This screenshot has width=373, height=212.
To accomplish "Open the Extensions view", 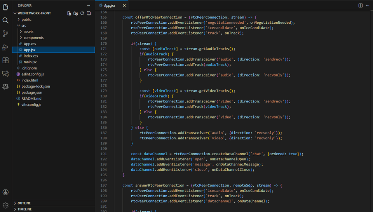I will tap(5, 60).
